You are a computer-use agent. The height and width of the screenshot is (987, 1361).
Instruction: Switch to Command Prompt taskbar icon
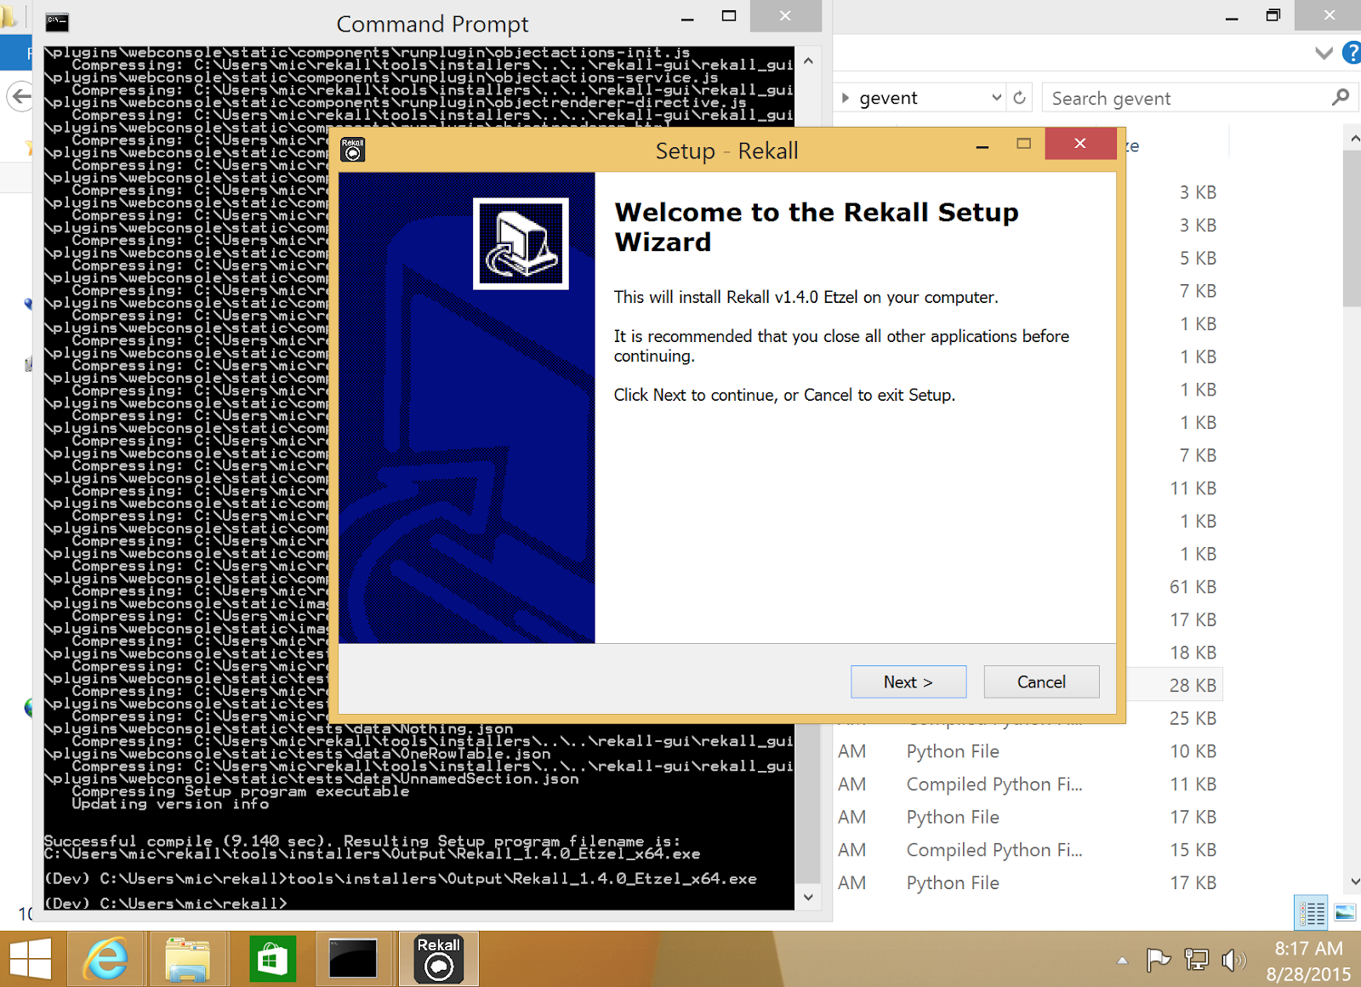click(x=353, y=960)
